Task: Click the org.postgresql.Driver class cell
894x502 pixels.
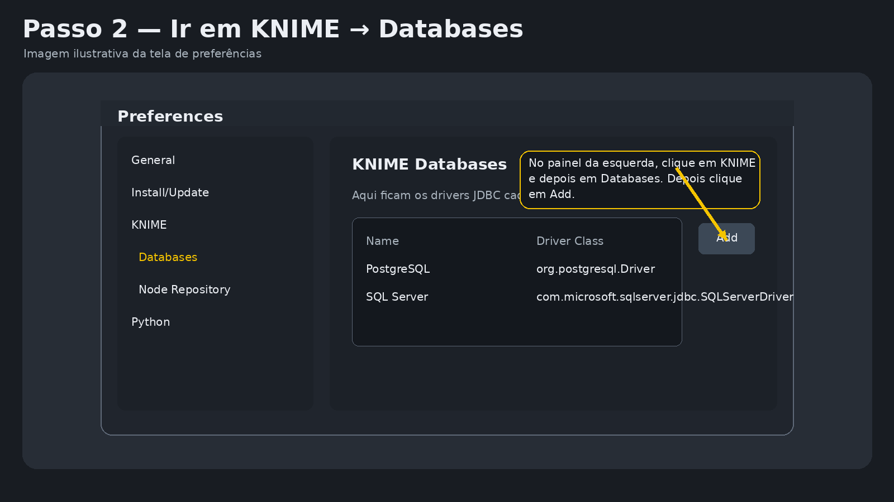Action: tap(595, 269)
